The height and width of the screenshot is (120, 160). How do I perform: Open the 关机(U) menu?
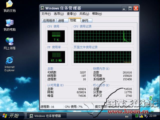(x=84, y=14)
